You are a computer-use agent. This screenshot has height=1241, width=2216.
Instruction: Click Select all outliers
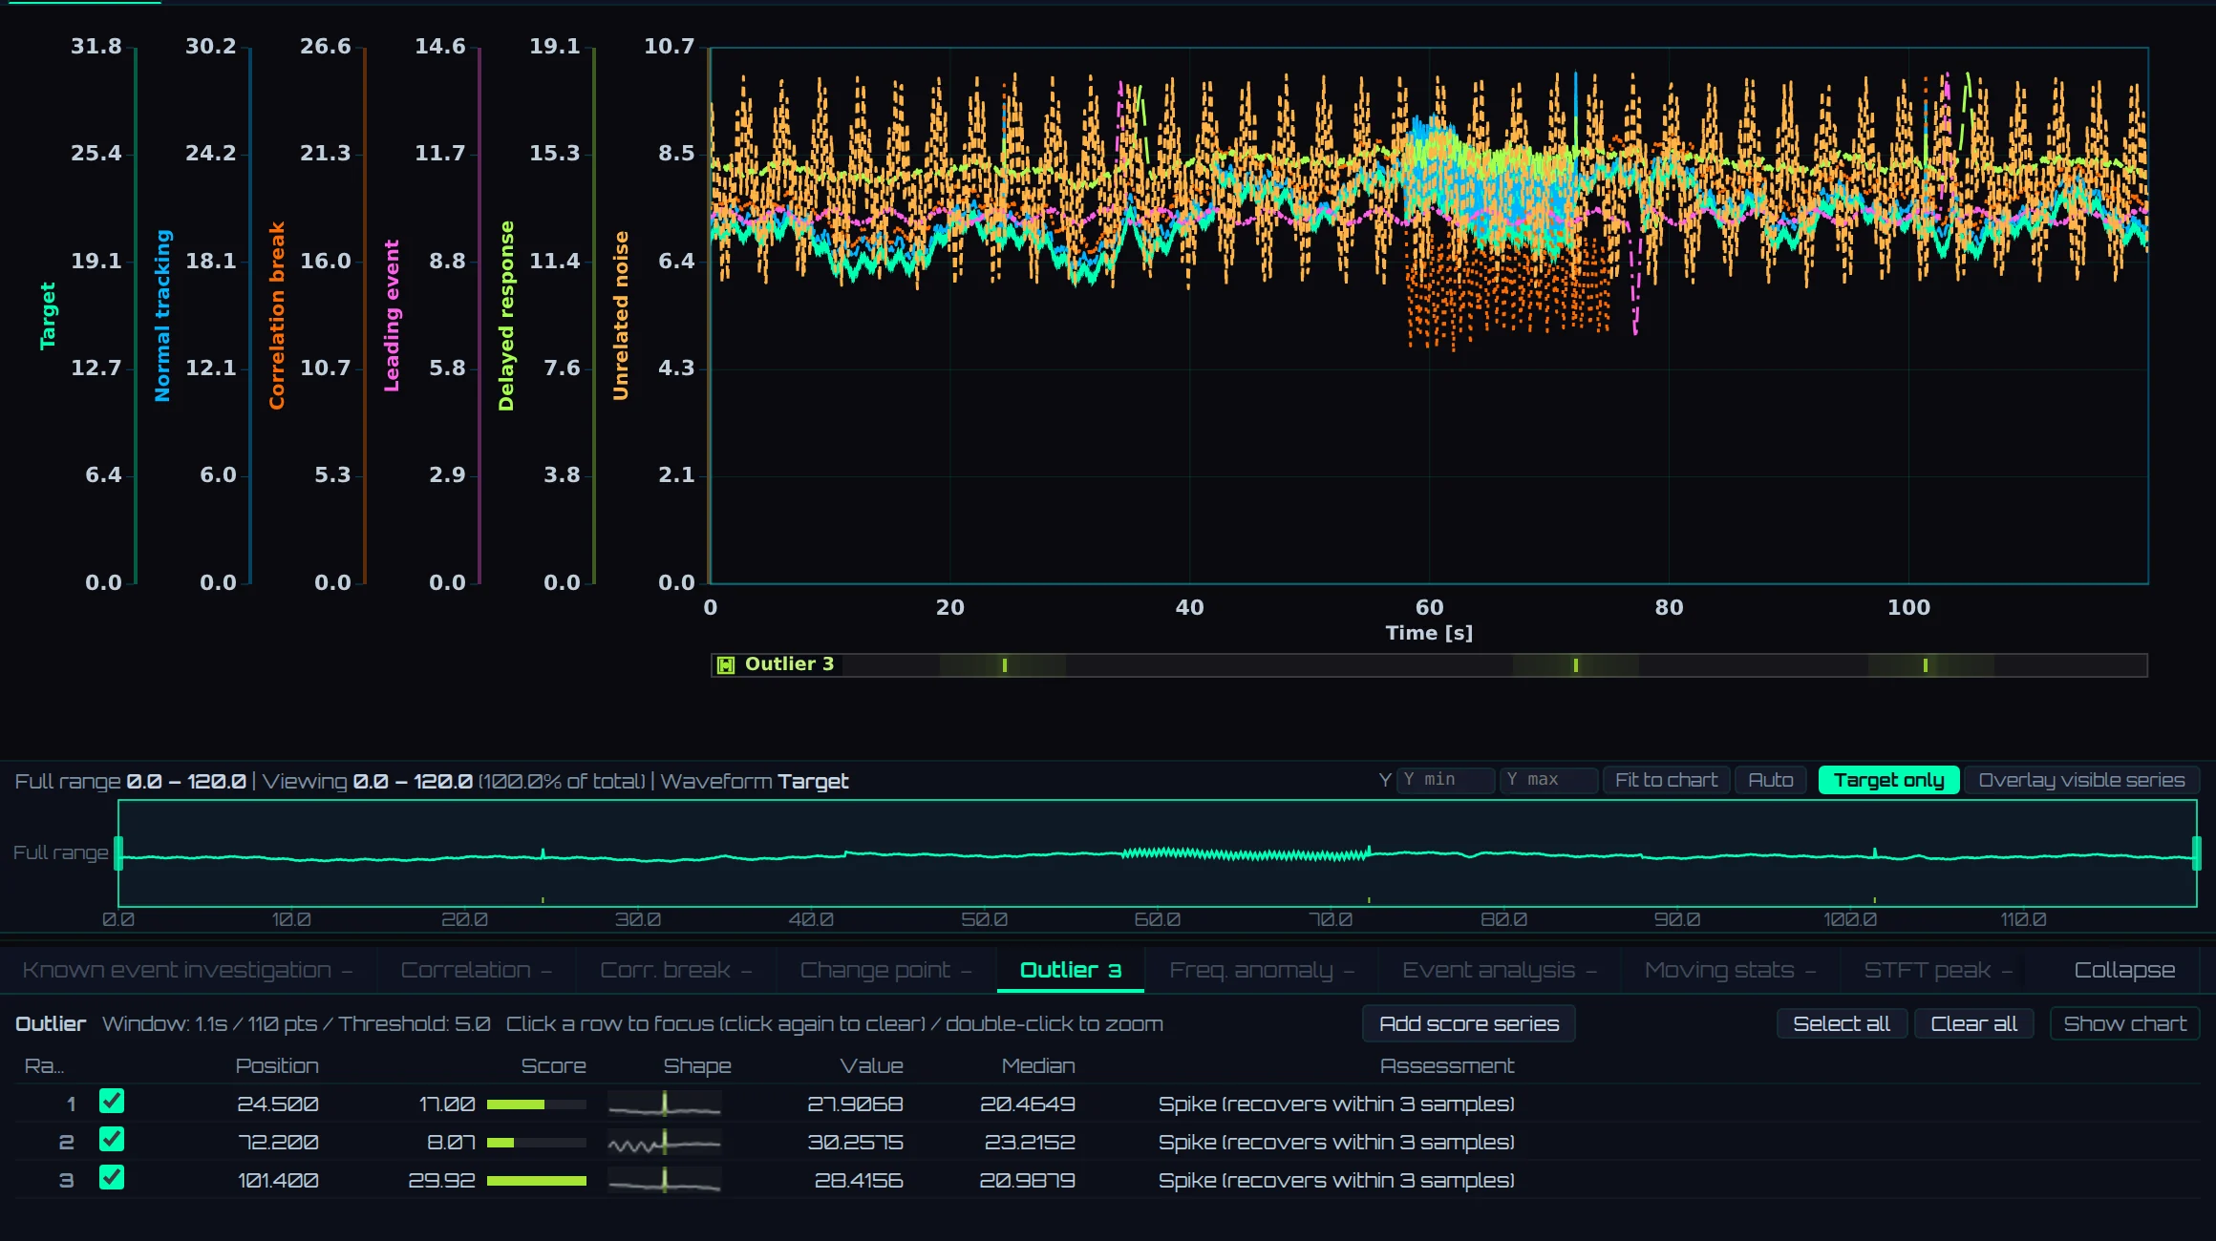click(1842, 1023)
